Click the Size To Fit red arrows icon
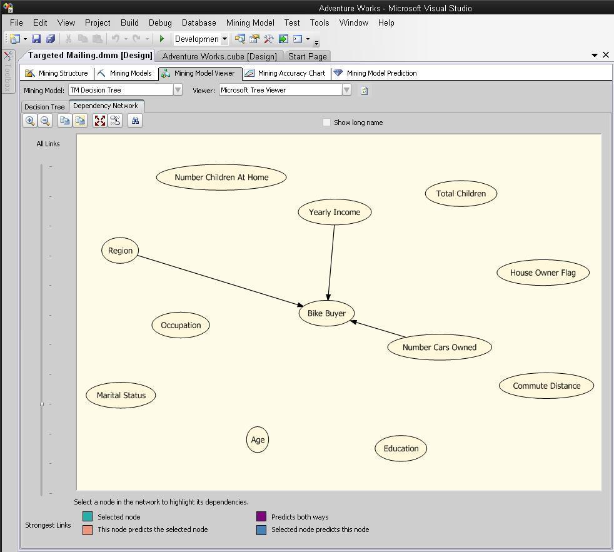Image resolution: width=614 pixels, height=552 pixels. point(100,121)
